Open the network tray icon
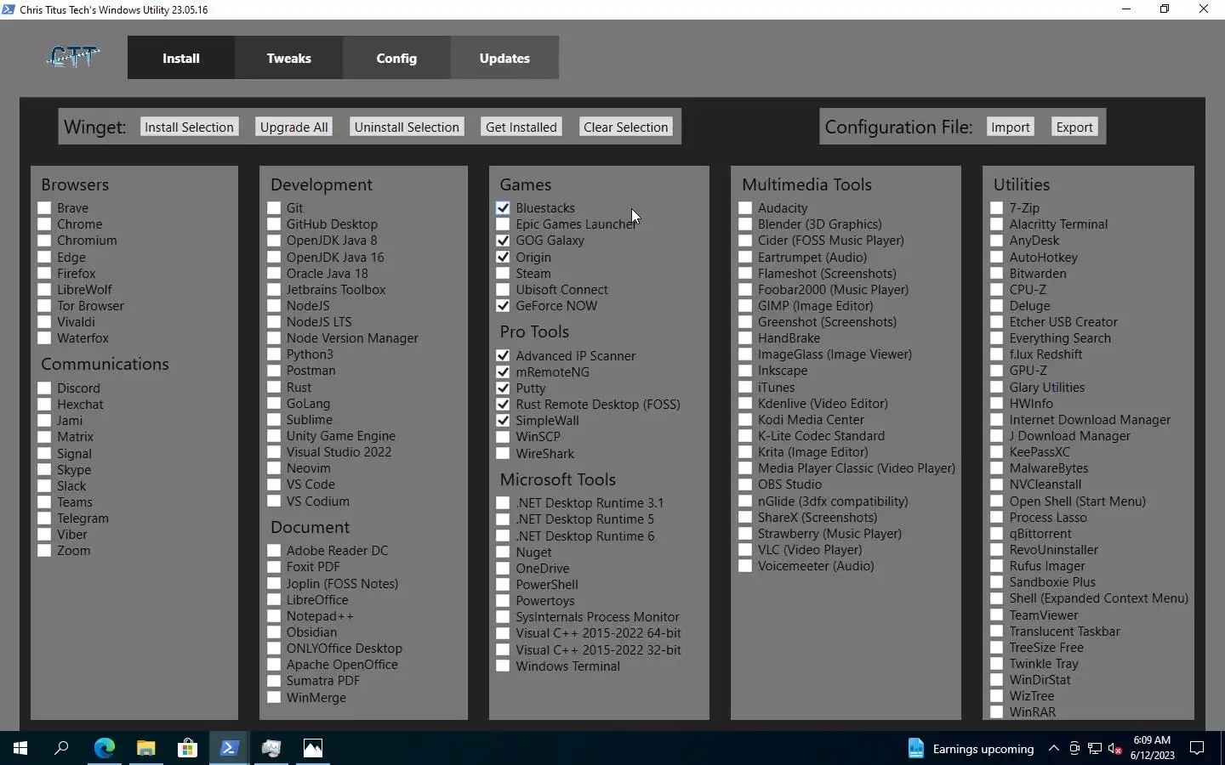Viewport: 1225px width, 765px height. coord(1094,749)
